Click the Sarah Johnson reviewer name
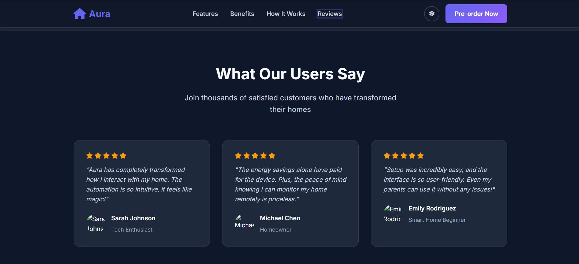 click(x=133, y=218)
